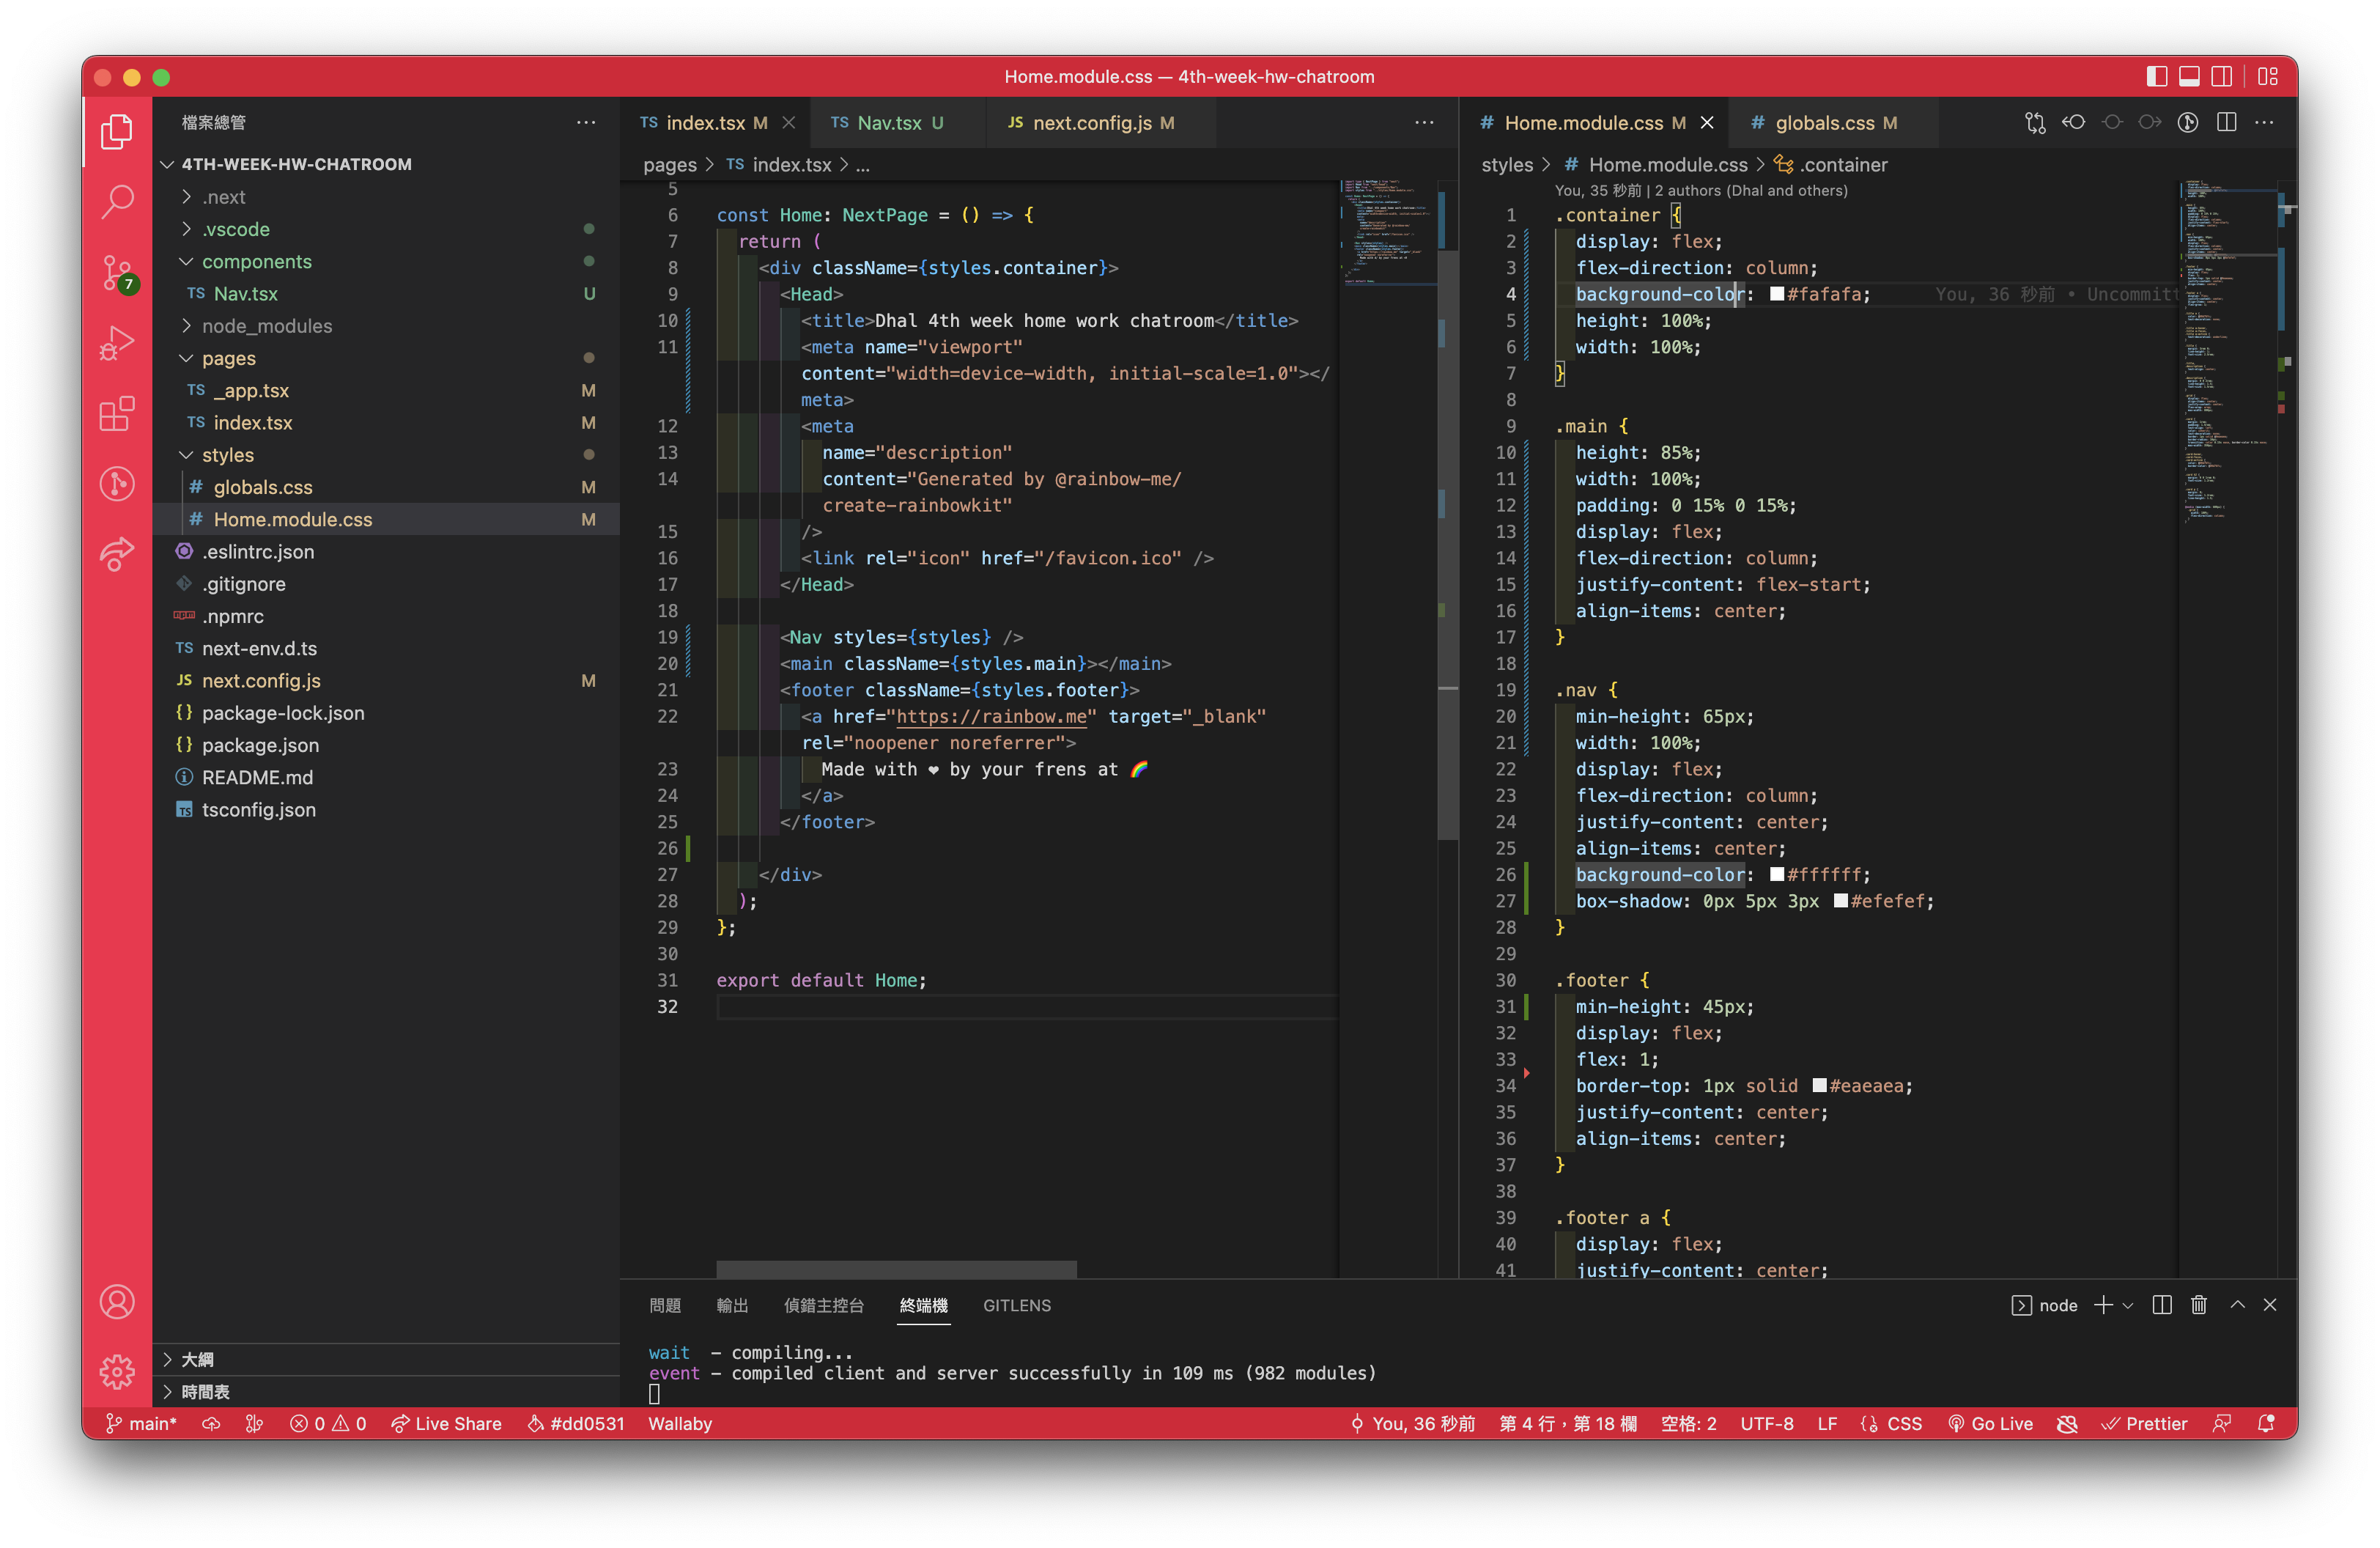Screen dimensions: 2380x1548
Task: Click the Accounts icon in activity bar
Action: coord(117,1301)
